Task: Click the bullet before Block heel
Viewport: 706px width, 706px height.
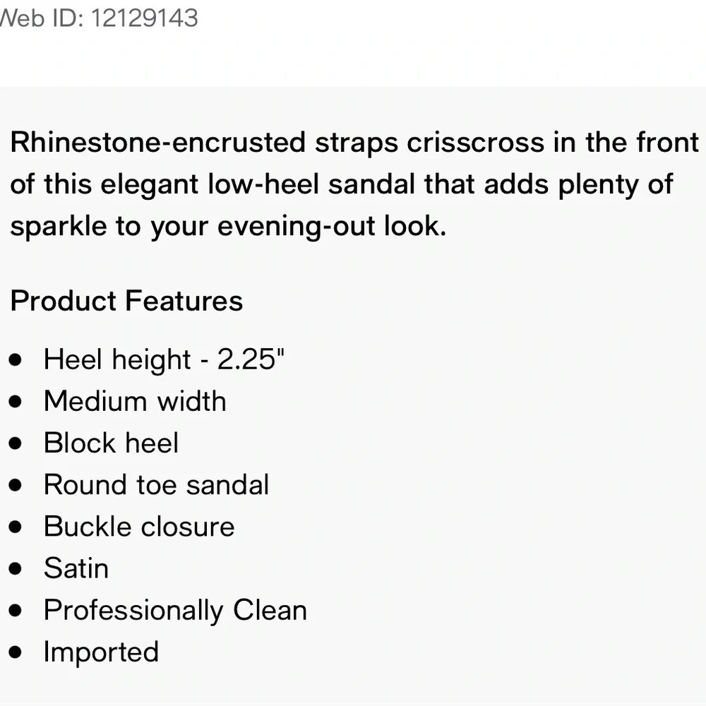Action: (16, 443)
